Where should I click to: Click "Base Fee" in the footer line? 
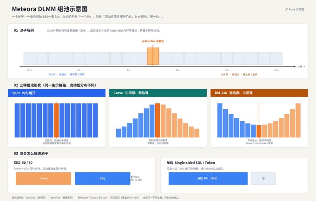(55, 198)
